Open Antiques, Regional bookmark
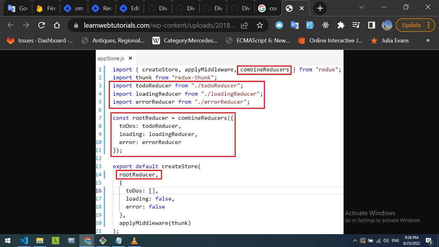 tap(113, 41)
